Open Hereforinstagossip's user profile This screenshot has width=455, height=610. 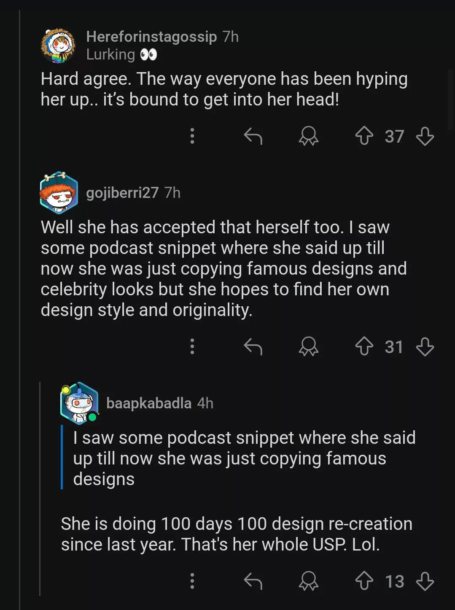(151, 37)
